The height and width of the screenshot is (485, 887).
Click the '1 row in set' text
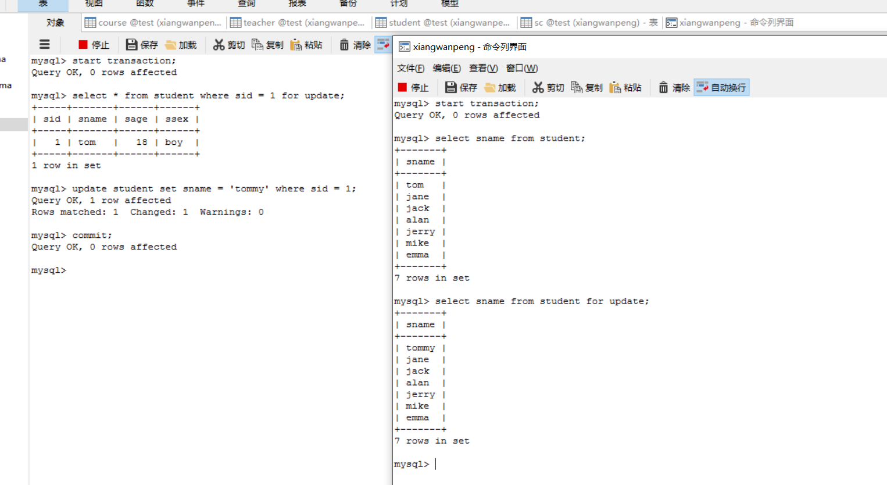(66, 165)
